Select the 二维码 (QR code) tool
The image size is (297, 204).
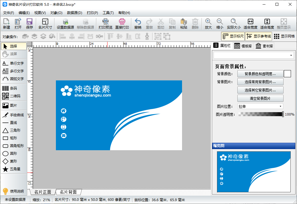coord(13,96)
